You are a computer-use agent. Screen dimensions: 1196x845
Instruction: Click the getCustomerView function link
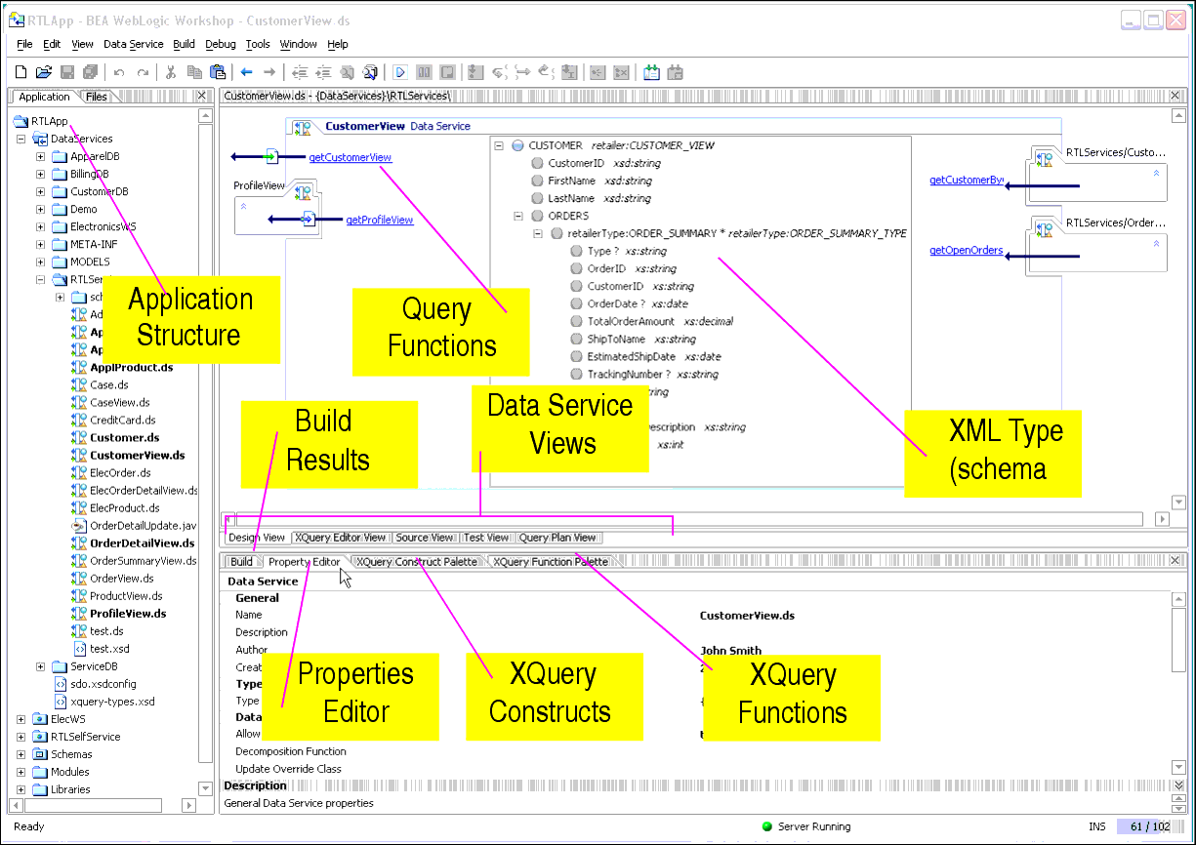(350, 157)
